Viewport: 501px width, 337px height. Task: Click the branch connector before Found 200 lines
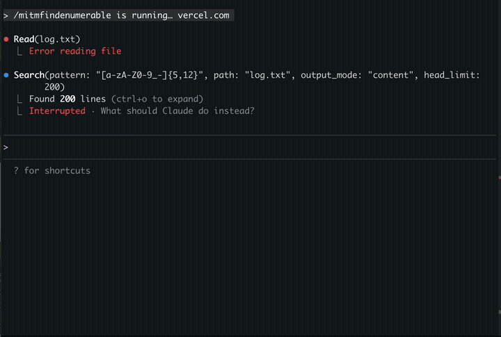click(x=21, y=99)
